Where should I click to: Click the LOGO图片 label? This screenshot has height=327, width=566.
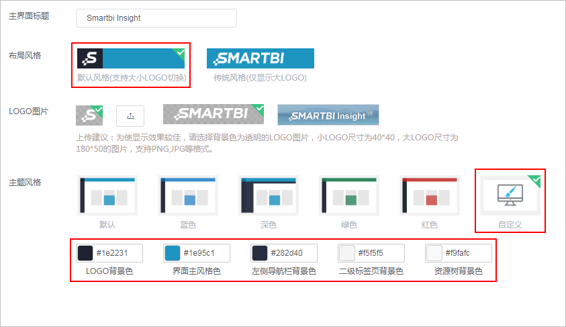28,111
